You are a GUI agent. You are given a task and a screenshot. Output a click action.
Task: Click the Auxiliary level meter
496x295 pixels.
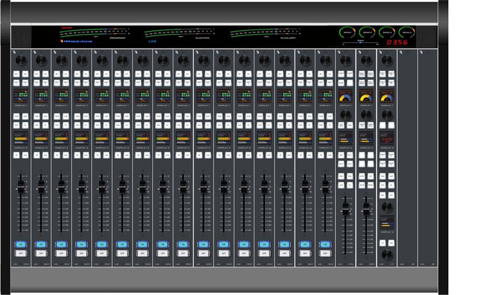(x=264, y=33)
